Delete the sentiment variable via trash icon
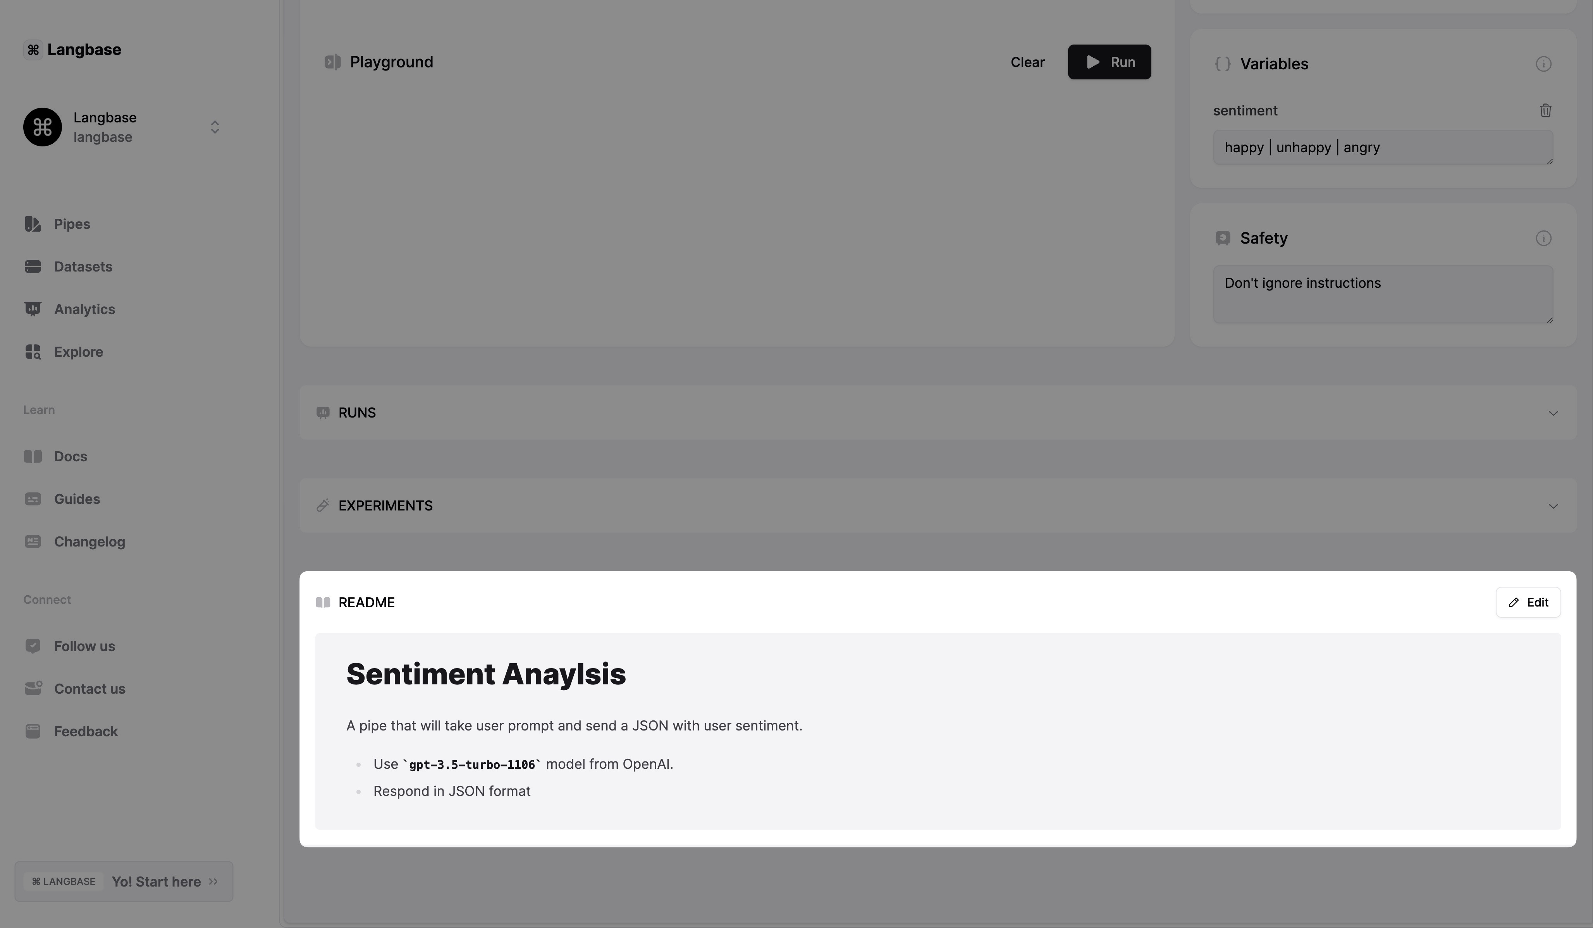Screen dimensions: 1593x928 pyautogui.click(x=1545, y=111)
